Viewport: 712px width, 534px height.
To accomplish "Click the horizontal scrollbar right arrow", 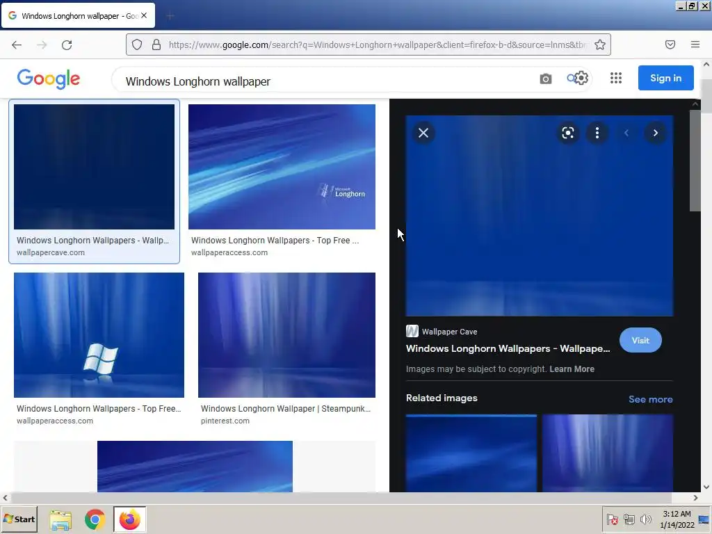I will pyautogui.click(x=695, y=498).
